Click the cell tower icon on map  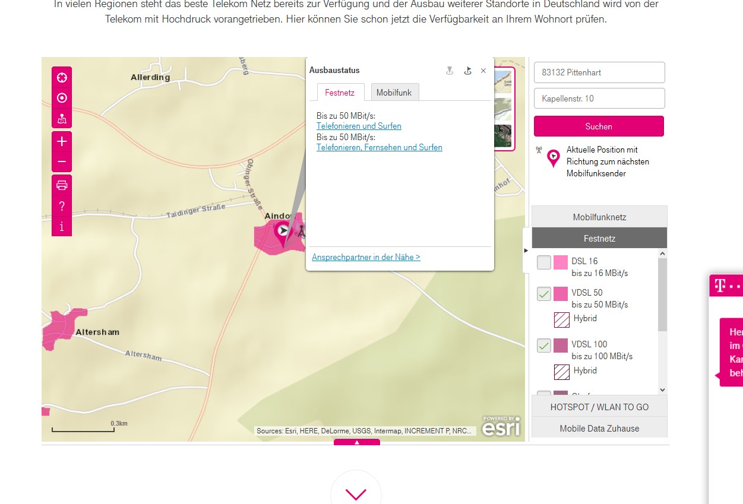(301, 230)
